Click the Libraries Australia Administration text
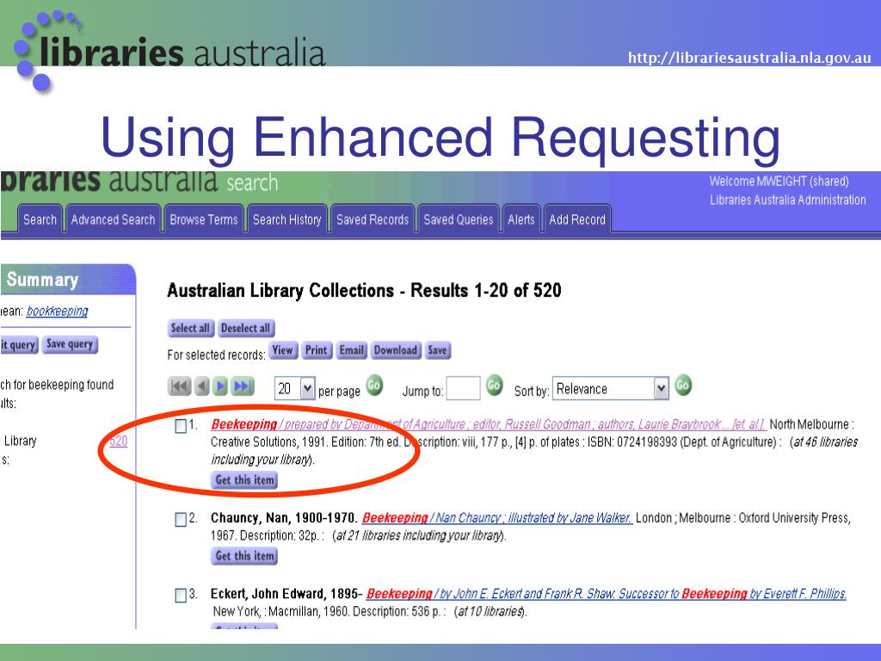The image size is (881, 661). tap(788, 200)
